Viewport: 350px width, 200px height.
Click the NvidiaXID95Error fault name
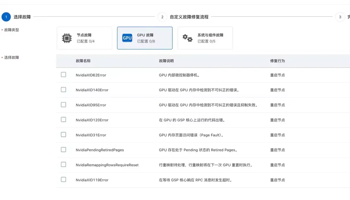pyautogui.click(x=91, y=105)
